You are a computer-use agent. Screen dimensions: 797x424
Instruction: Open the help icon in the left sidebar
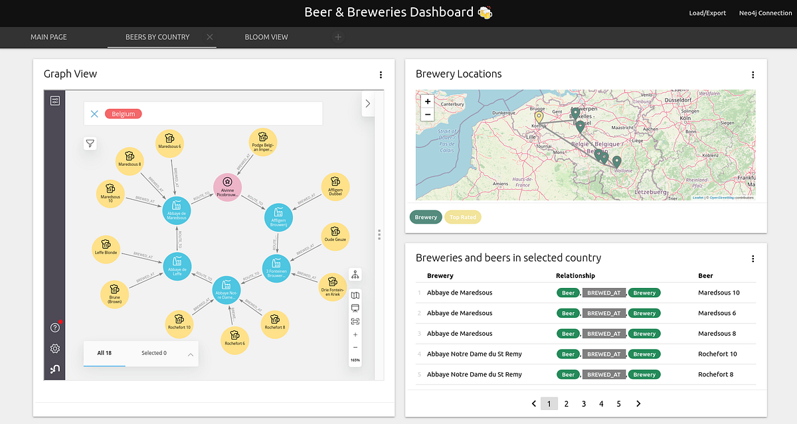(54, 327)
